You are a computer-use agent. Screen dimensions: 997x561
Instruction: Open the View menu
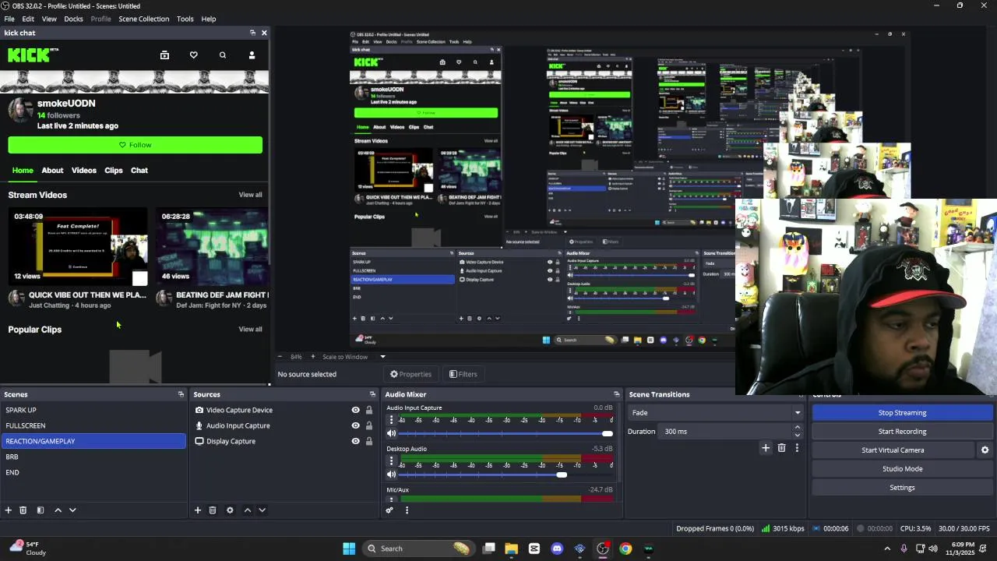point(49,19)
